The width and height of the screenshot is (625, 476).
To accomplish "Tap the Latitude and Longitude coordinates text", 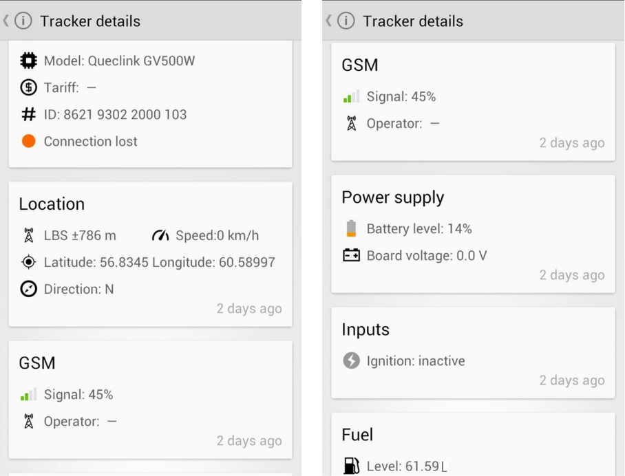I will tap(160, 262).
